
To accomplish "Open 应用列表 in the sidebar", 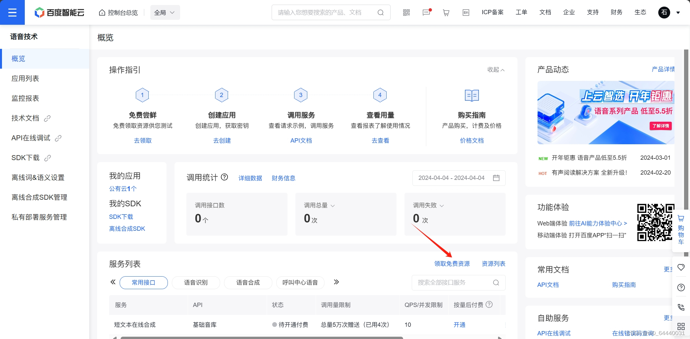I will click(45, 79).
